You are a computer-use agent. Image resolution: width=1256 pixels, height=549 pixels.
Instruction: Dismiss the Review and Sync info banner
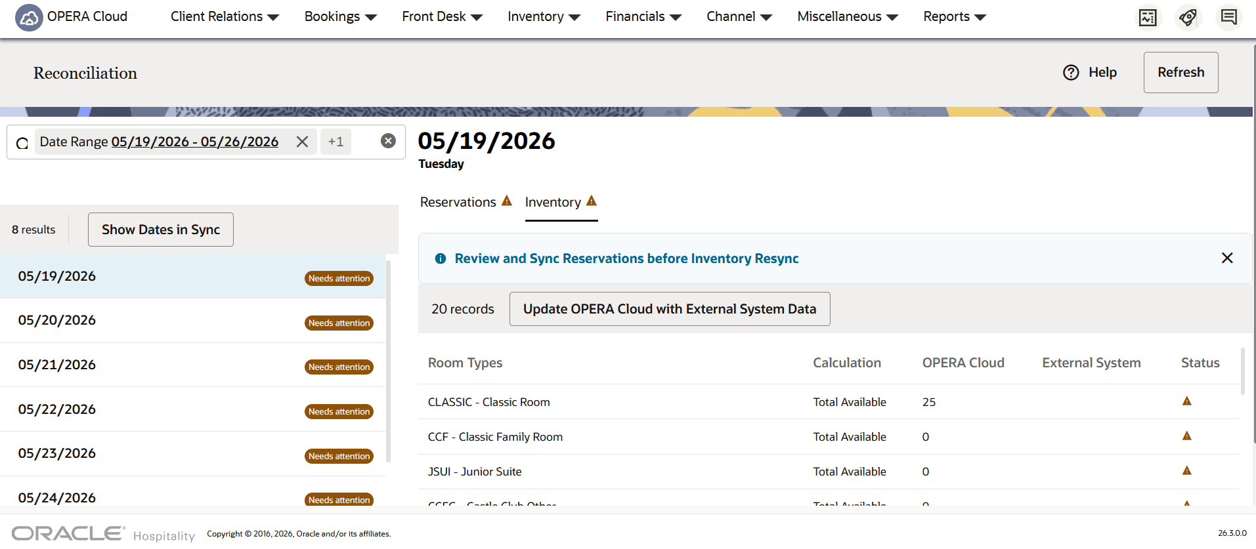click(1227, 258)
